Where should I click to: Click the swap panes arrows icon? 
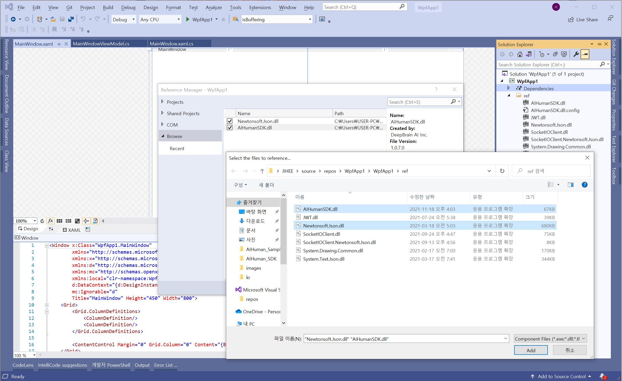pyautogui.click(x=51, y=229)
